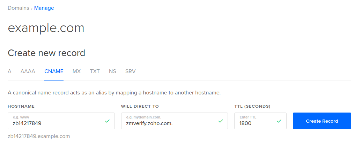Switch to the A record tab

(x=9, y=71)
